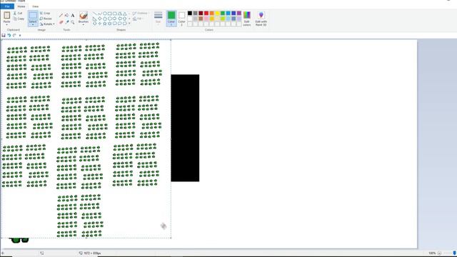
Task: Switch to the Home ribbon tab
Action: pos(21,6)
